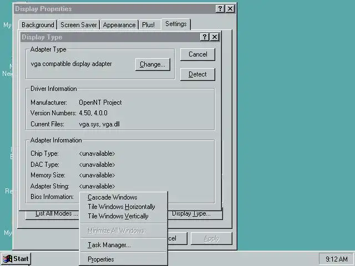Open Task Manager... from context menu
This screenshot has height=266, width=355.
(124, 245)
